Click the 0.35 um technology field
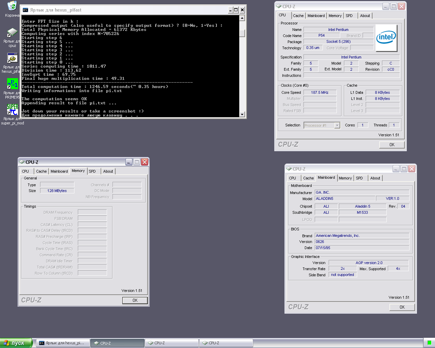The height and width of the screenshot is (348, 435). (x=313, y=48)
